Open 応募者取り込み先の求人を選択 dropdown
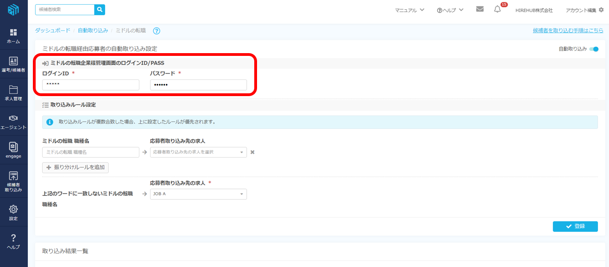609x267 pixels. coord(198,152)
